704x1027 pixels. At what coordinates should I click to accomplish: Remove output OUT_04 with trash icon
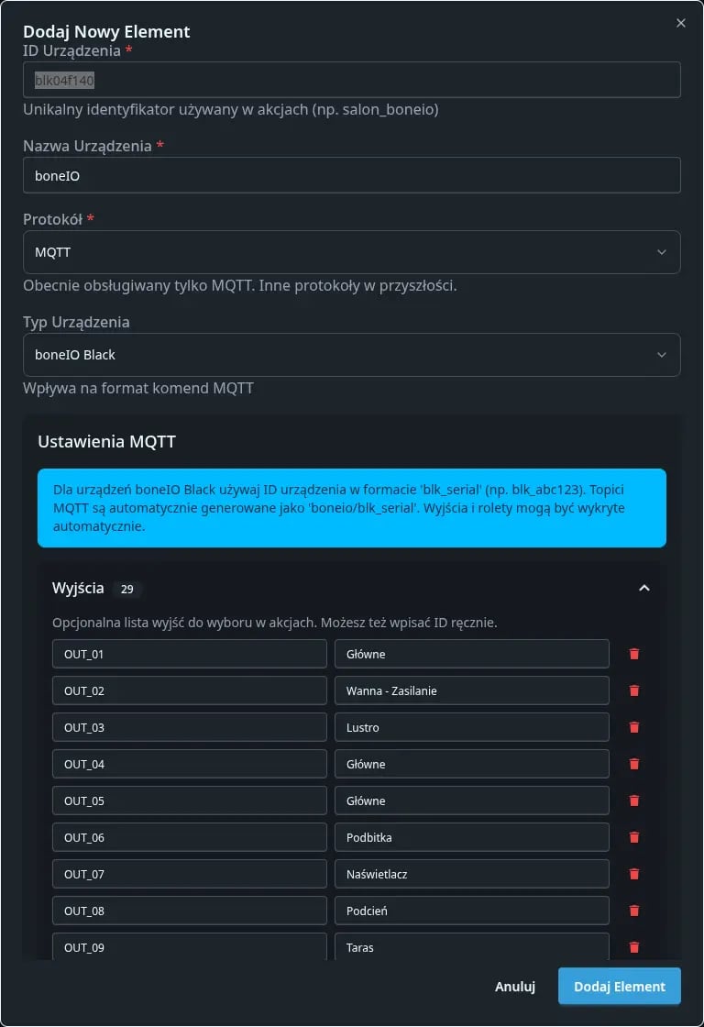click(x=633, y=763)
